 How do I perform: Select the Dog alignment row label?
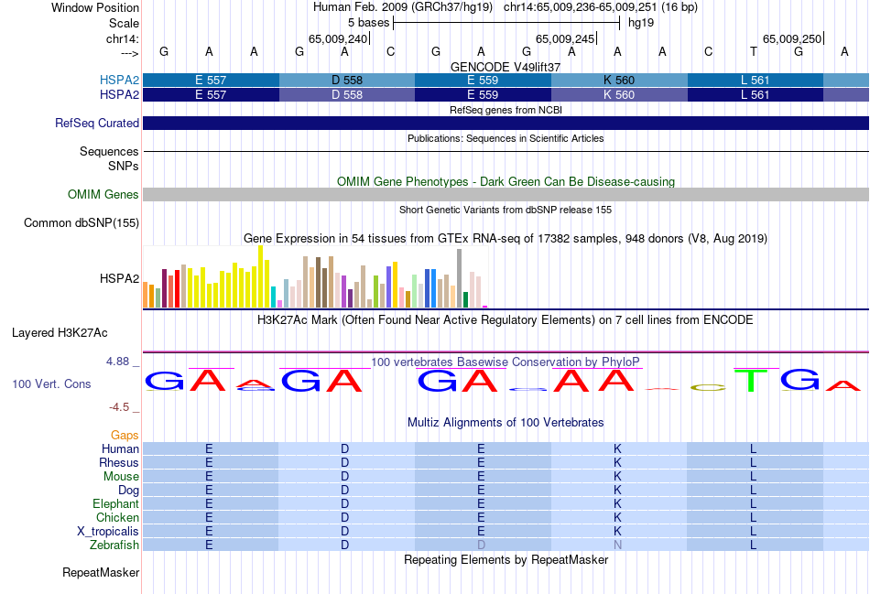pos(129,491)
